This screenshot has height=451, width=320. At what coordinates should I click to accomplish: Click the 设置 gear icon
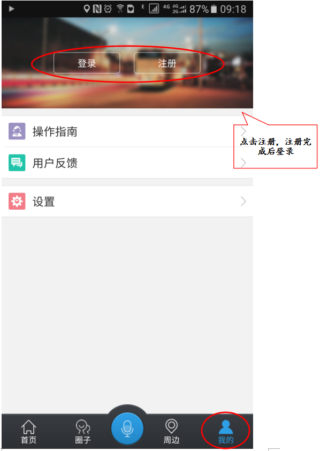tap(17, 201)
